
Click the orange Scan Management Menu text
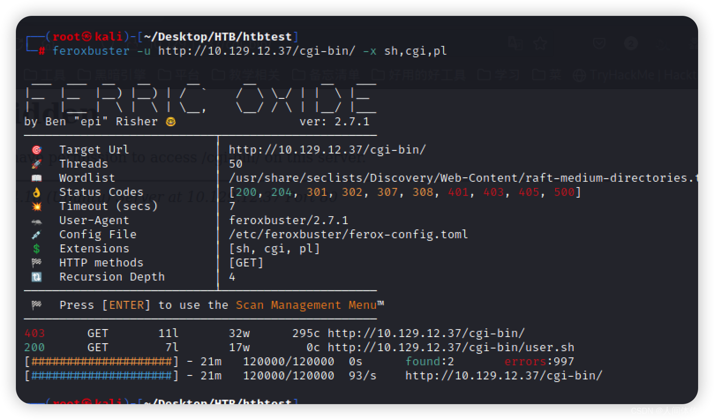pos(306,305)
